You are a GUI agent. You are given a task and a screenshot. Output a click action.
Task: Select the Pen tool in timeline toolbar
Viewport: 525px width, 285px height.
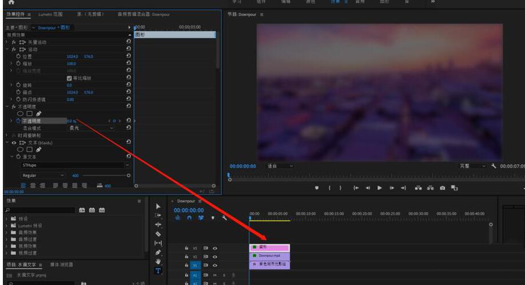pos(158,253)
